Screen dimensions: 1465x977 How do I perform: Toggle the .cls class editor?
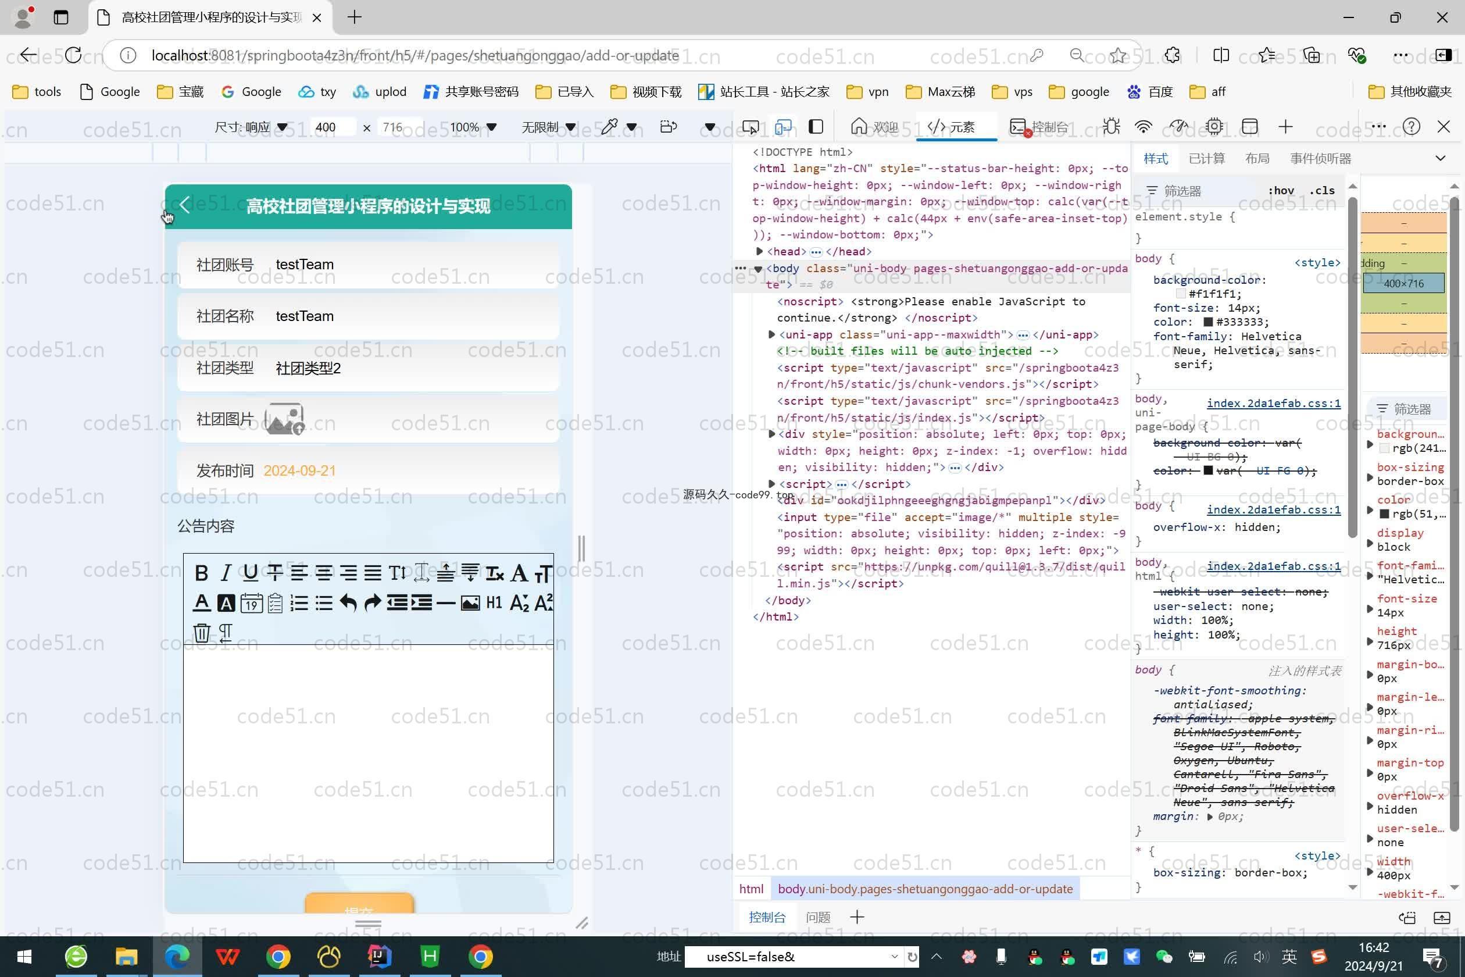1322,191
